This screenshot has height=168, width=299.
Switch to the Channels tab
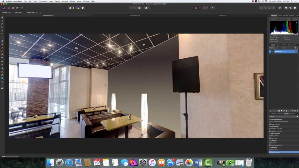pos(292,113)
